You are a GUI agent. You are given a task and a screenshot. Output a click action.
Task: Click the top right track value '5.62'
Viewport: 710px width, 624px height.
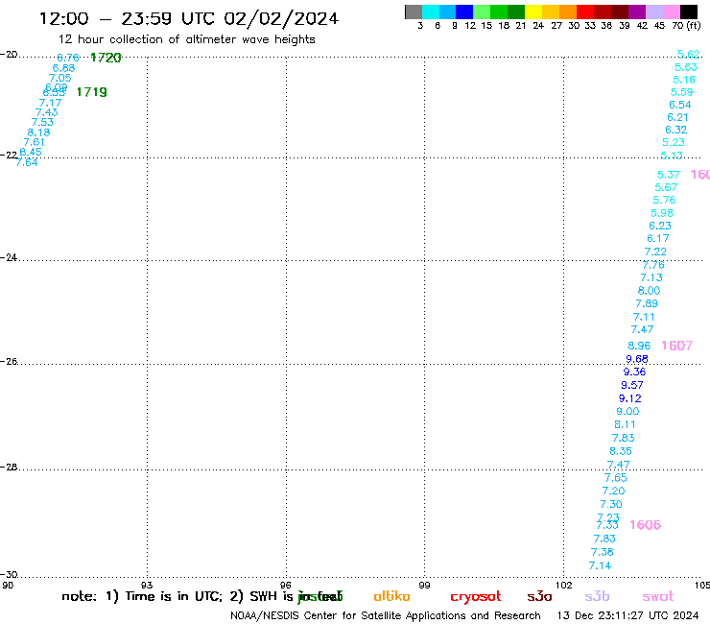[688, 55]
